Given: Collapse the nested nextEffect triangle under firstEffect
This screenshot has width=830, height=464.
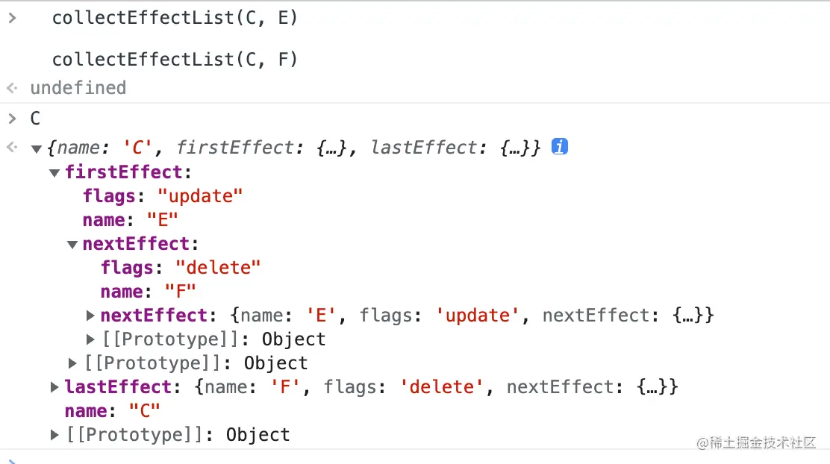Looking at the screenshot, I should click(x=72, y=245).
